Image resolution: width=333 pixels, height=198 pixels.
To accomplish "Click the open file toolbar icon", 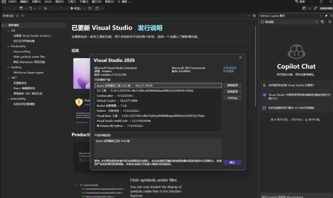I will 30,8.
